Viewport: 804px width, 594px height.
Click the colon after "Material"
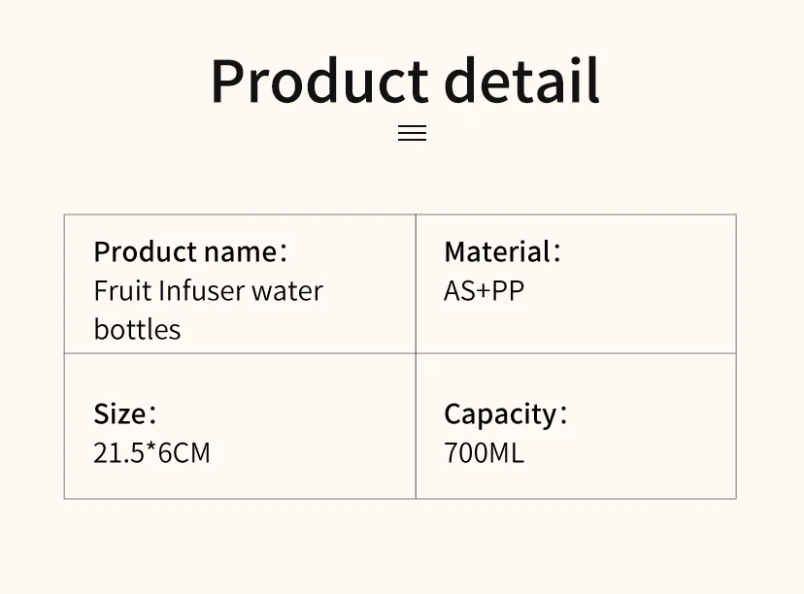(x=557, y=253)
